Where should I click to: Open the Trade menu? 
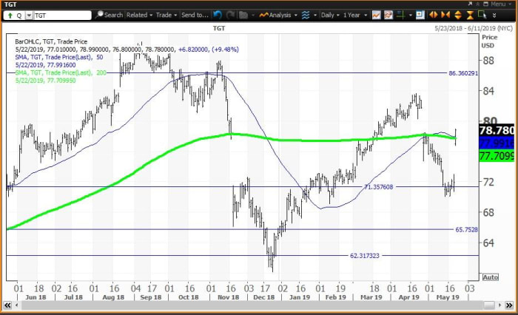pyautogui.click(x=166, y=15)
